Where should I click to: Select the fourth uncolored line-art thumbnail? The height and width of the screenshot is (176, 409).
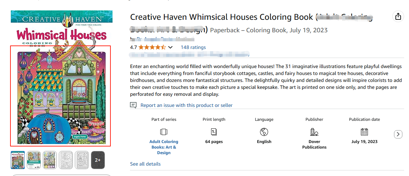tap(66, 160)
